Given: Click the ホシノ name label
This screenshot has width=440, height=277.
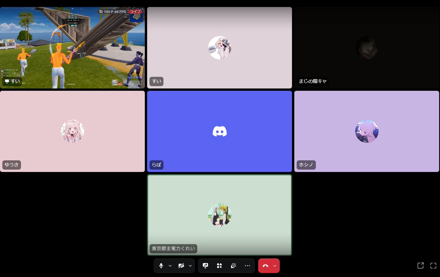Looking at the screenshot, I should [x=306, y=165].
